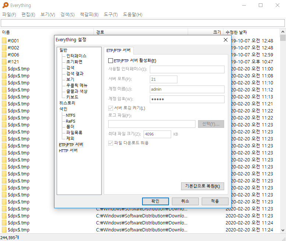Select 폴더 tree item
The width and height of the screenshot is (286, 241).
70,127
